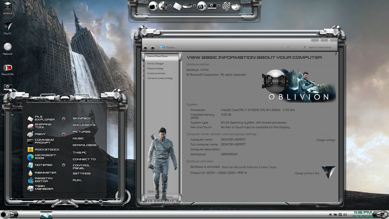Open the Device Manager link
This screenshot has height=219, width=389.
155,64
